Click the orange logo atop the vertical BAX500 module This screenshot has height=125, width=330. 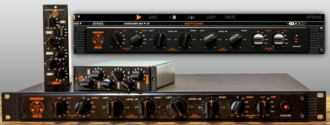(x=55, y=13)
